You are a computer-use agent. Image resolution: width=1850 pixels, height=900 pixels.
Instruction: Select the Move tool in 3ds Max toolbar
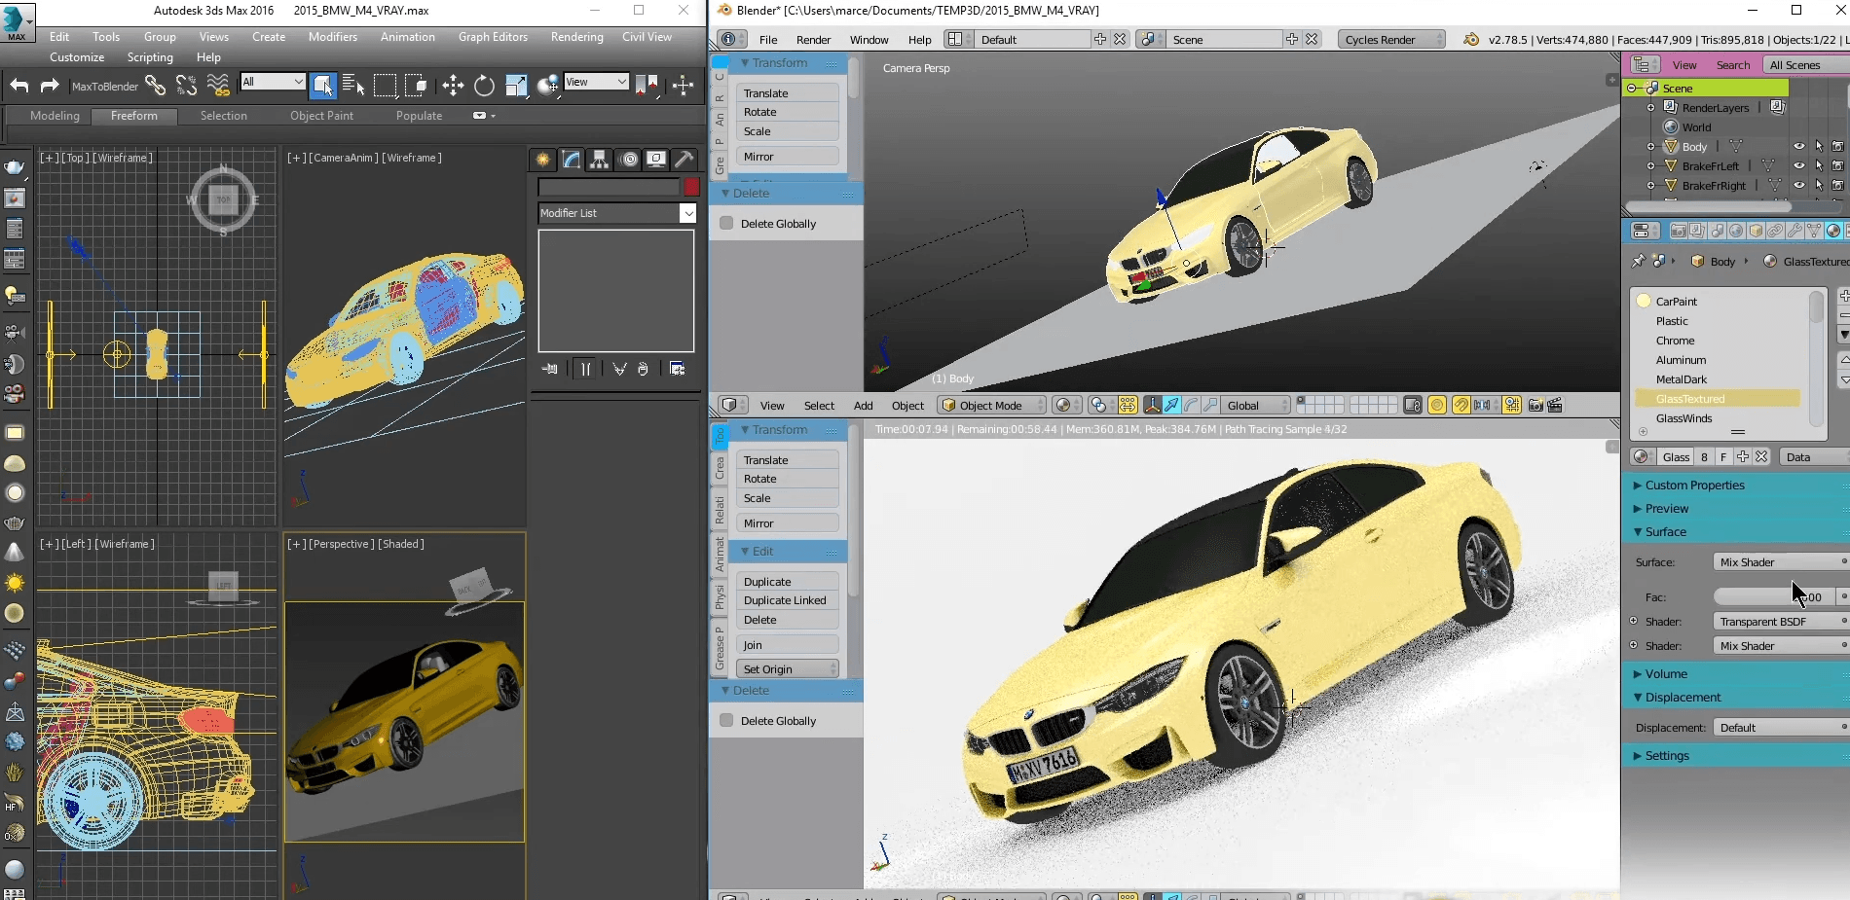click(x=453, y=86)
